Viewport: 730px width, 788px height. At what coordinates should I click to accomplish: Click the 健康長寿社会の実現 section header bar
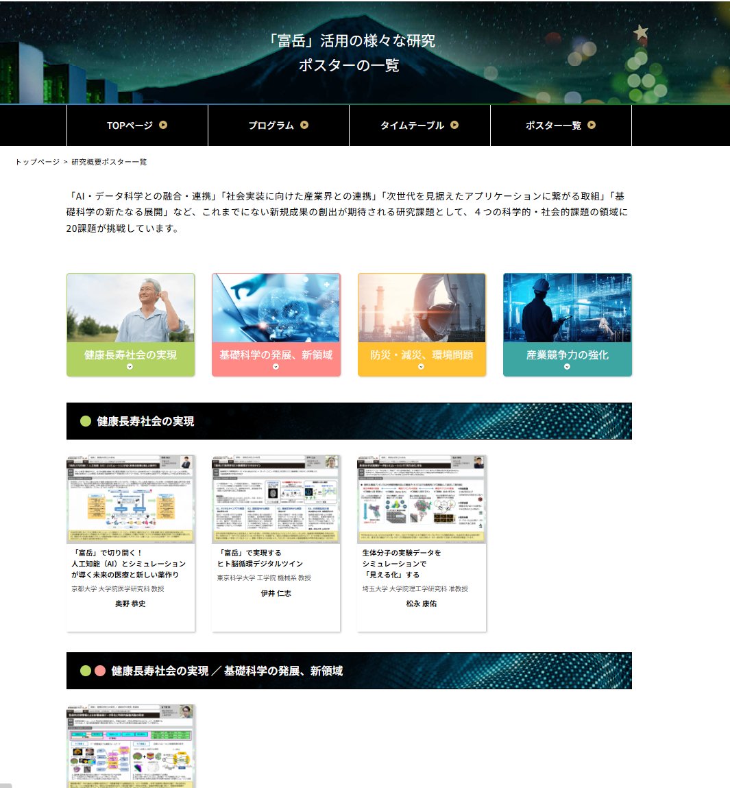(349, 421)
